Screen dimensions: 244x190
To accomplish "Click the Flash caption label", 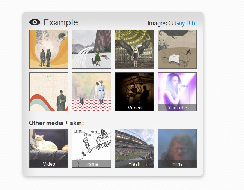I will tap(134, 164).
